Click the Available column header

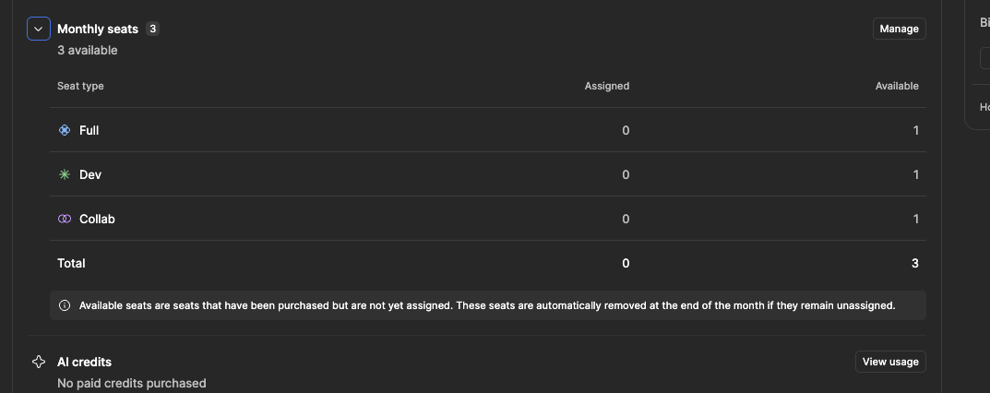pos(897,86)
